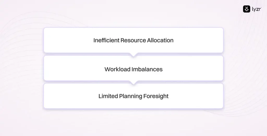Click the capital "W" in Workload
The height and width of the screenshot is (136, 267).
click(107, 69)
